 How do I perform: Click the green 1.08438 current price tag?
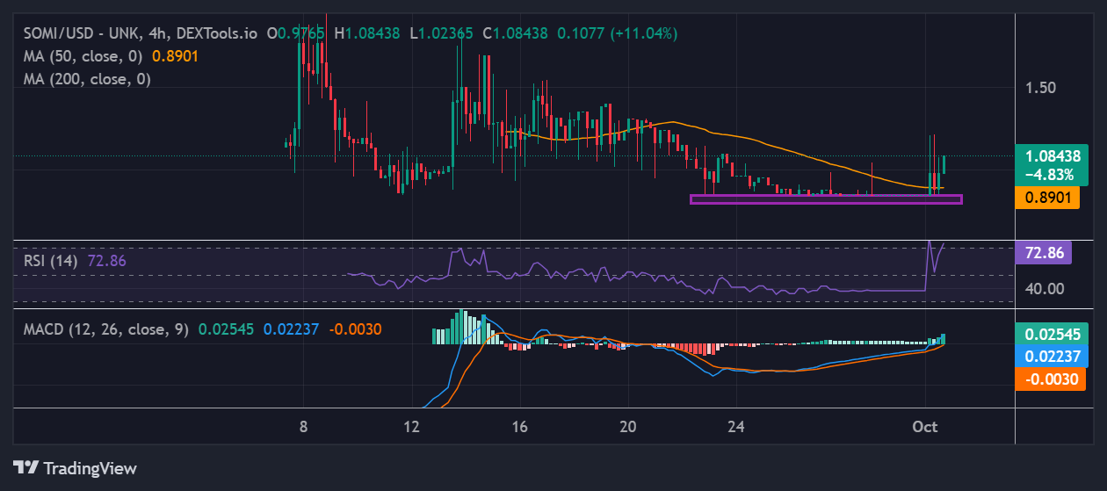point(1051,163)
